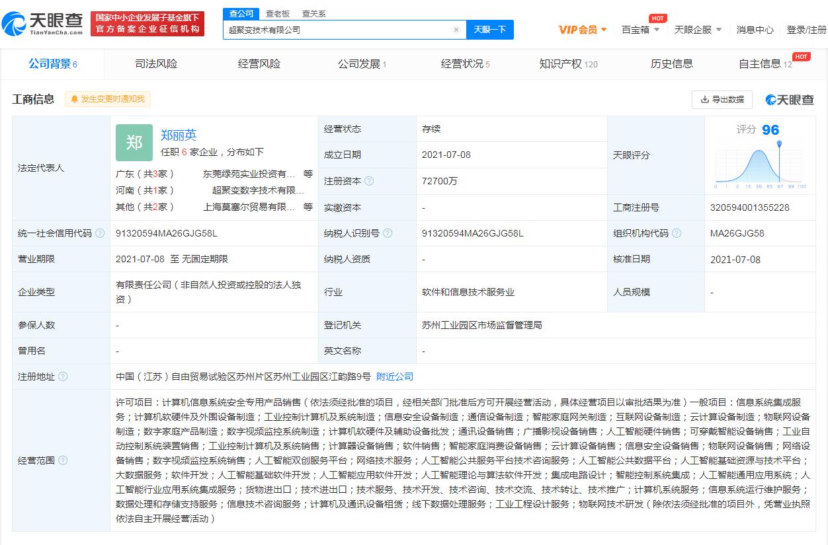Click the bell change-notification button
The width and height of the screenshot is (828, 545).
108,99
